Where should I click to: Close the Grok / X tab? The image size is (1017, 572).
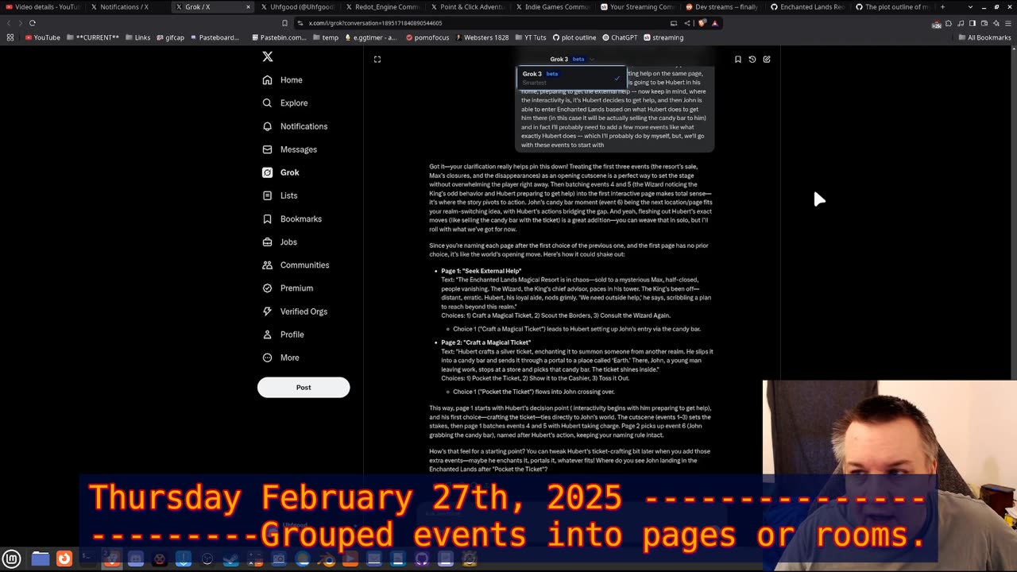pyautogui.click(x=248, y=6)
